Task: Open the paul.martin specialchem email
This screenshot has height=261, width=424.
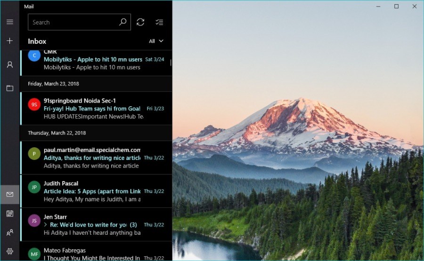Action: click(x=94, y=158)
